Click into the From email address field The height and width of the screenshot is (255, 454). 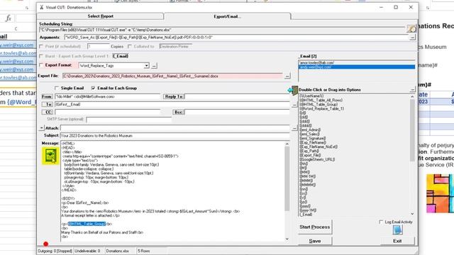[x=107, y=96]
